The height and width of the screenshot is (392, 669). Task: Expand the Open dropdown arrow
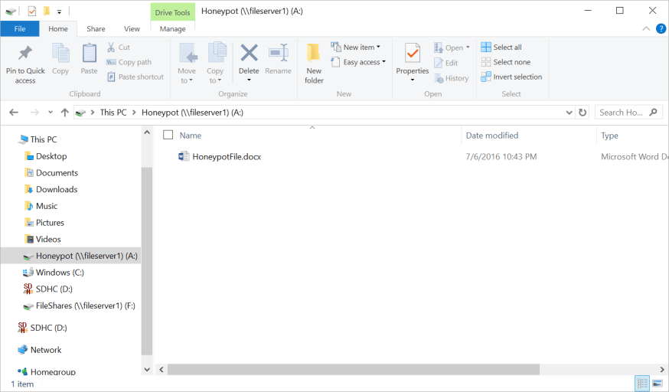click(x=468, y=47)
